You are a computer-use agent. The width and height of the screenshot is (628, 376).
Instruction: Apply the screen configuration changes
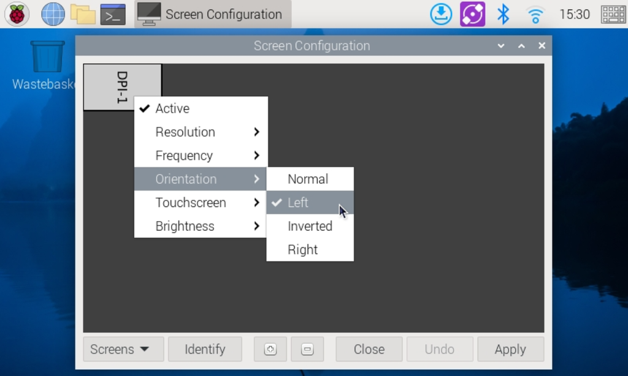click(510, 349)
